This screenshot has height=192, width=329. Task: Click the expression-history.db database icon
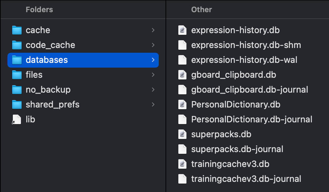point(182,30)
